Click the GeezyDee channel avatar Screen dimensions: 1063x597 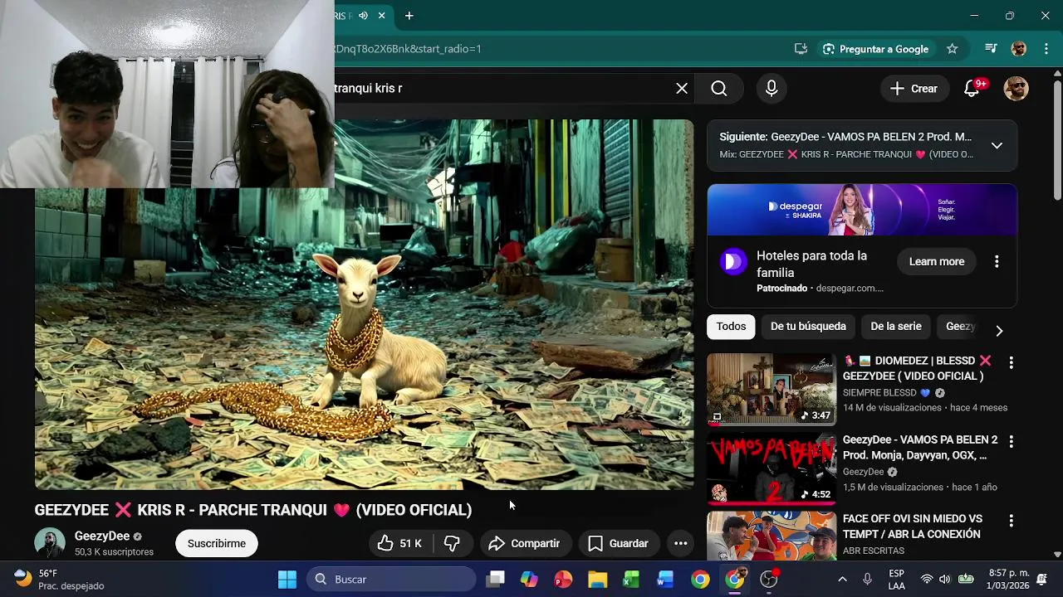click(x=50, y=543)
